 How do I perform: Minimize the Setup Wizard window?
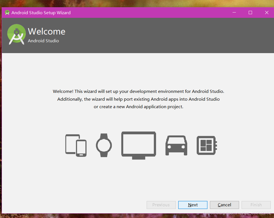click(x=234, y=13)
